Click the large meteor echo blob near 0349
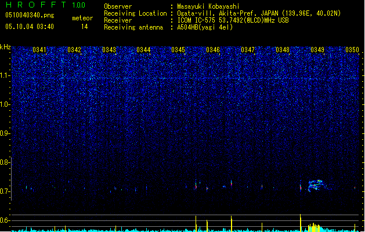 [x=316, y=186]
